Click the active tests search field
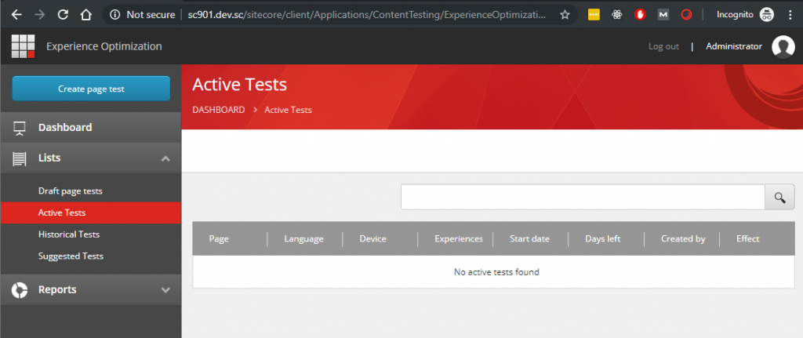The image size is (803, 338). 582,198
